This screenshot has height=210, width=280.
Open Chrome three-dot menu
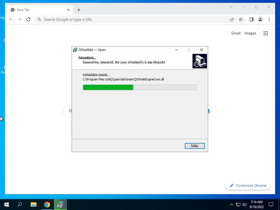coord(269,19)
